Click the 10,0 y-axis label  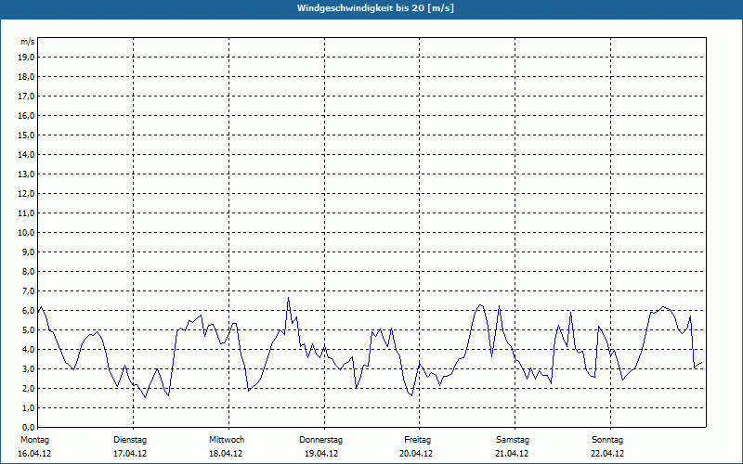click(x=26, y=233)
